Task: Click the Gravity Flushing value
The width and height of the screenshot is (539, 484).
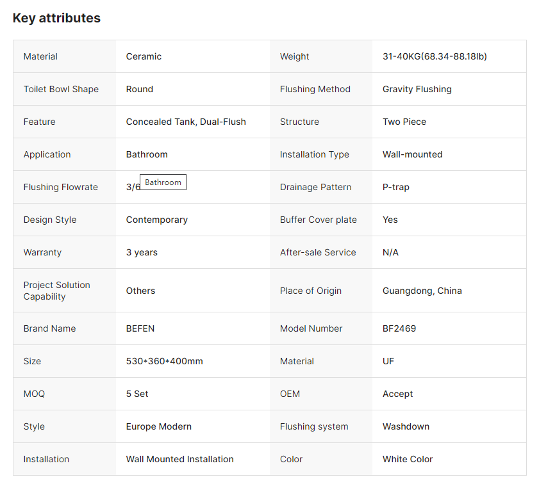Action: pyautogui.click(x=417, y=89)
